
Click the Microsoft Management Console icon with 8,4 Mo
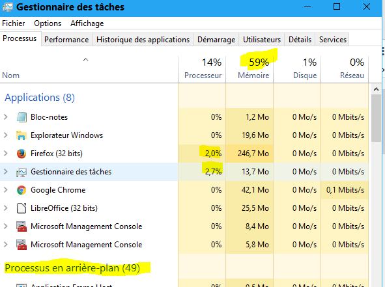pyautogui.click(x=21, y=226)
